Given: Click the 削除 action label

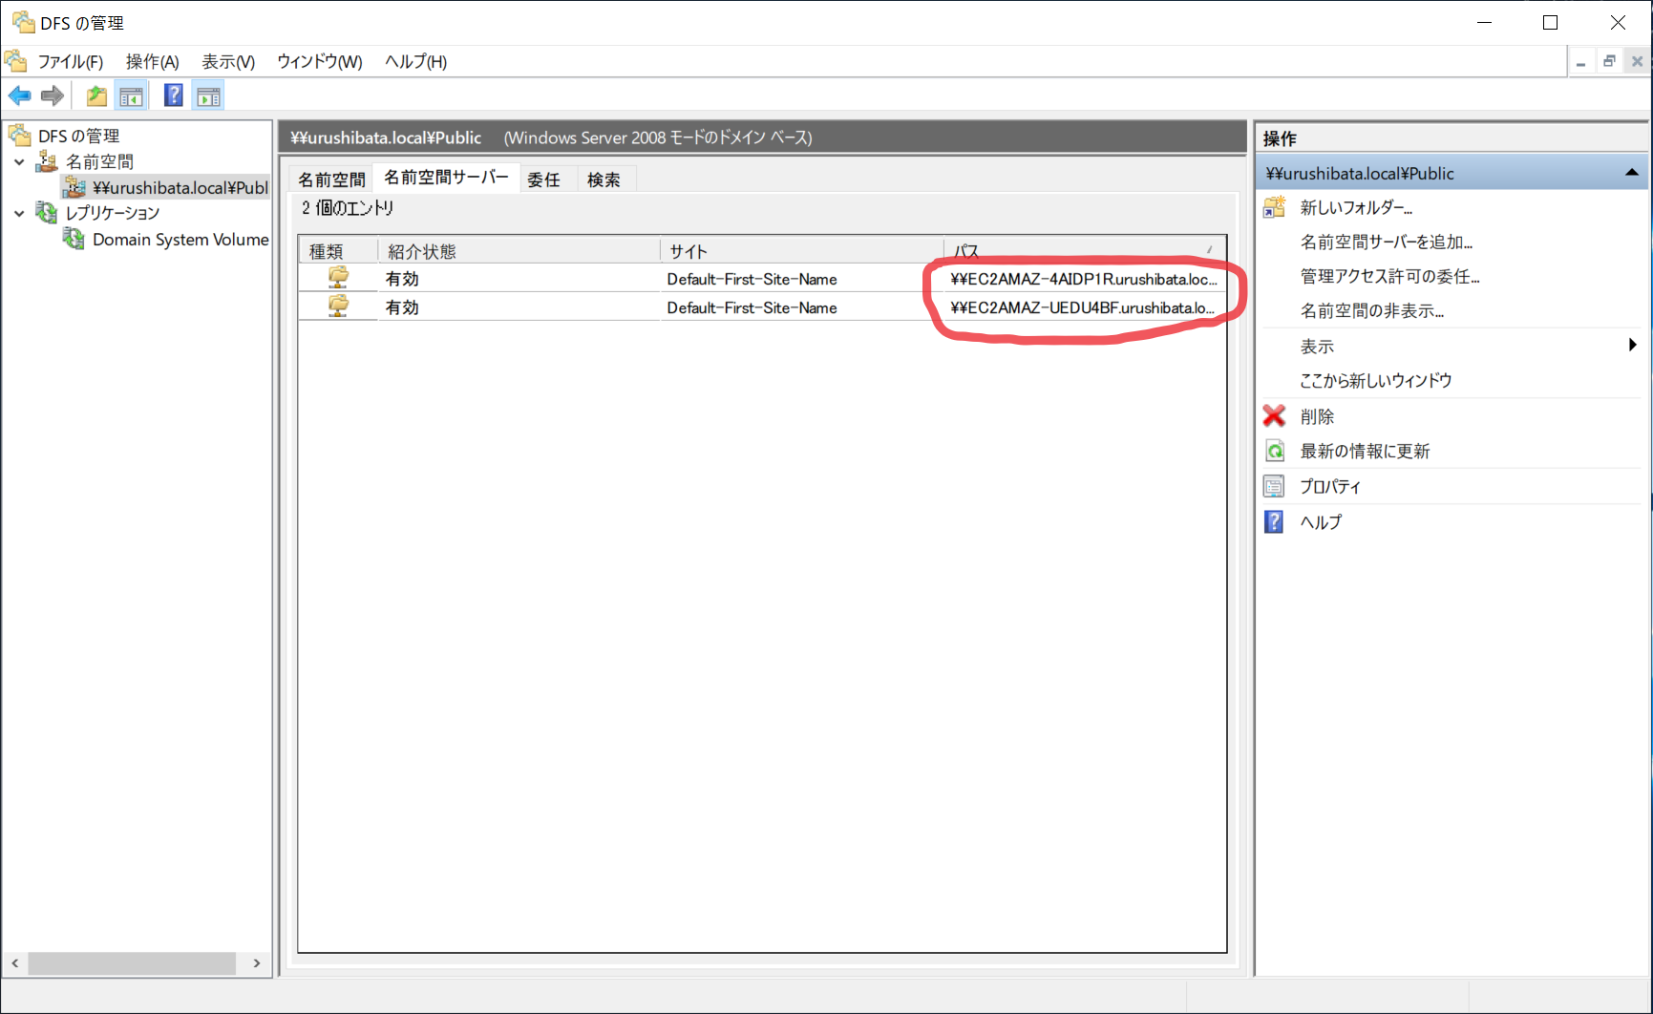Looking at the screenshot, I should [x=1317, y=416].
